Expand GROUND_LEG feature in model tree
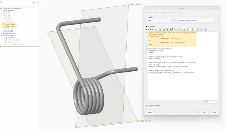The width and height of the screenshot is (226, 129). tap(1, 33)
